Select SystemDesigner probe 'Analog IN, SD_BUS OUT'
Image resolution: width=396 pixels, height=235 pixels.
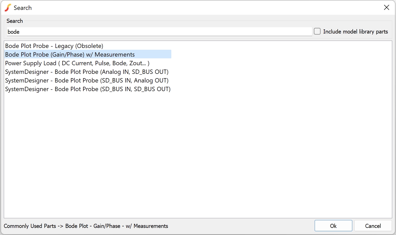pos(88,72)
